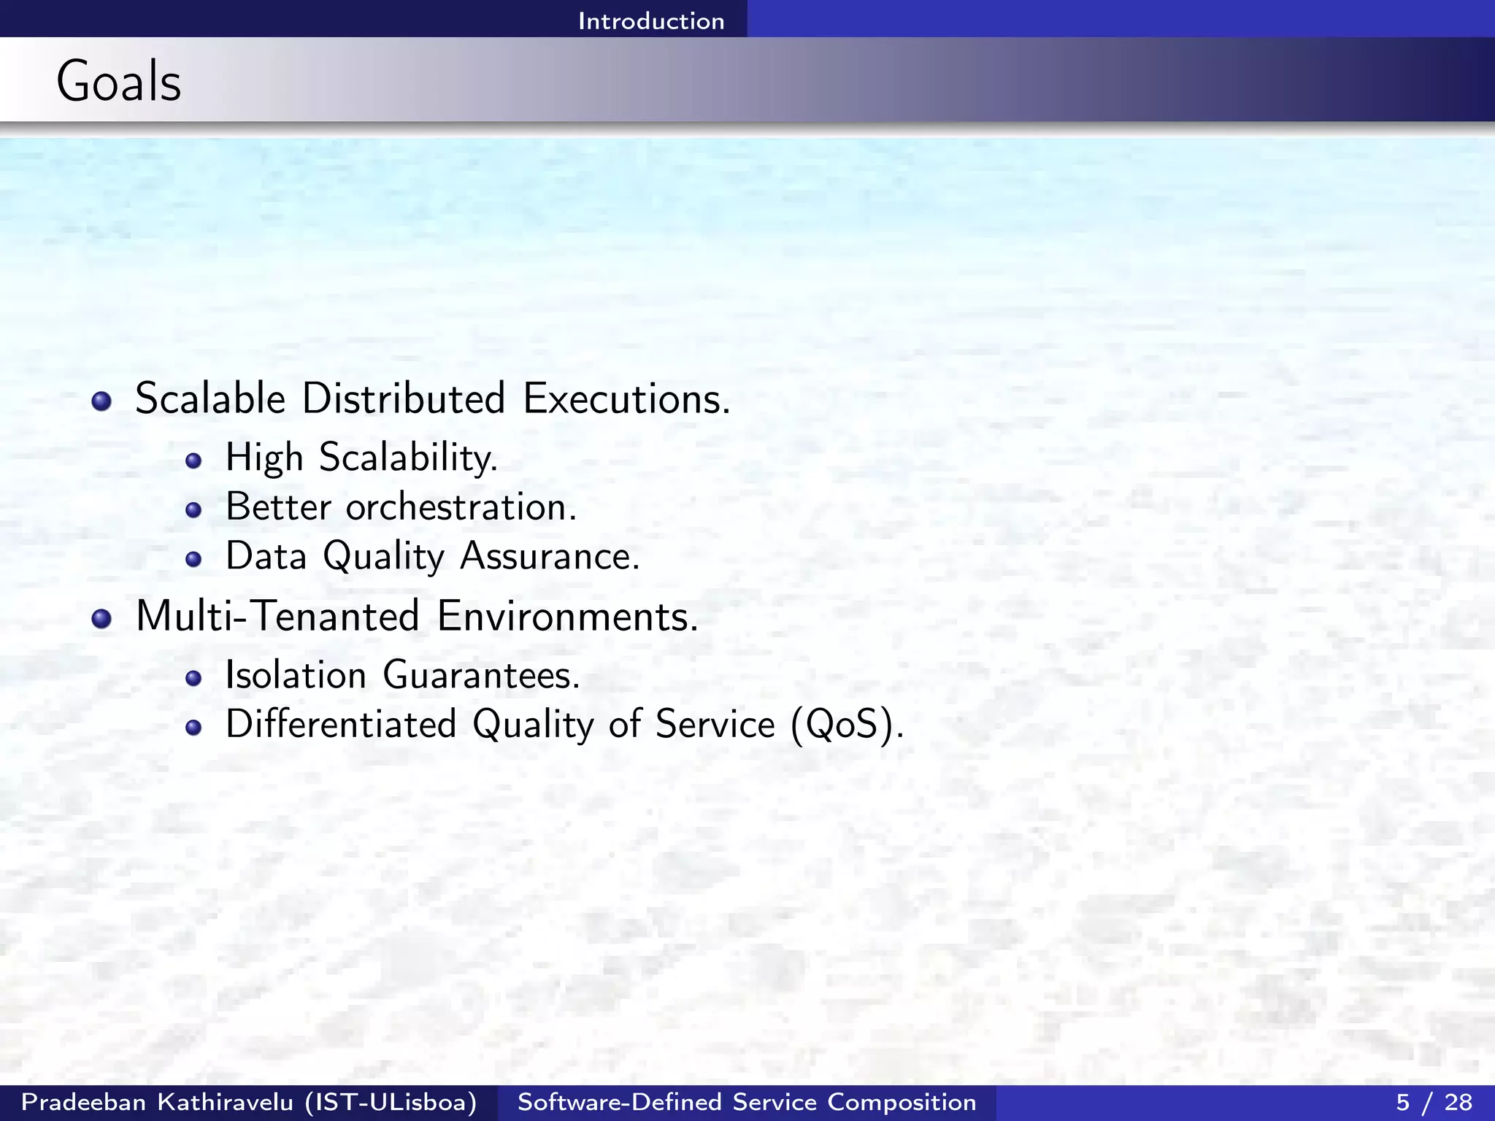Click 'Multi-Tenanted Environments.' bullet text
This screenshot has height=1121, width=1495.
(417, 616)
